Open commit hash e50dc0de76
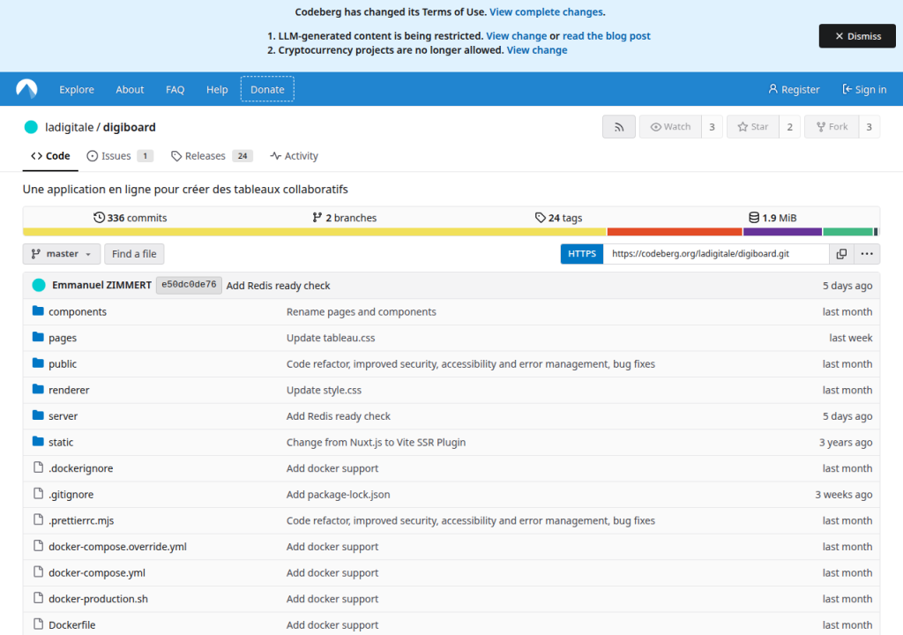This screenshot has height=635, width=903. [189, 285]
